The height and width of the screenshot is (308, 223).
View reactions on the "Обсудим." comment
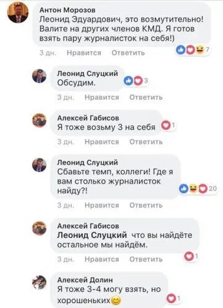pyautogui.click(x=136, y=81)
